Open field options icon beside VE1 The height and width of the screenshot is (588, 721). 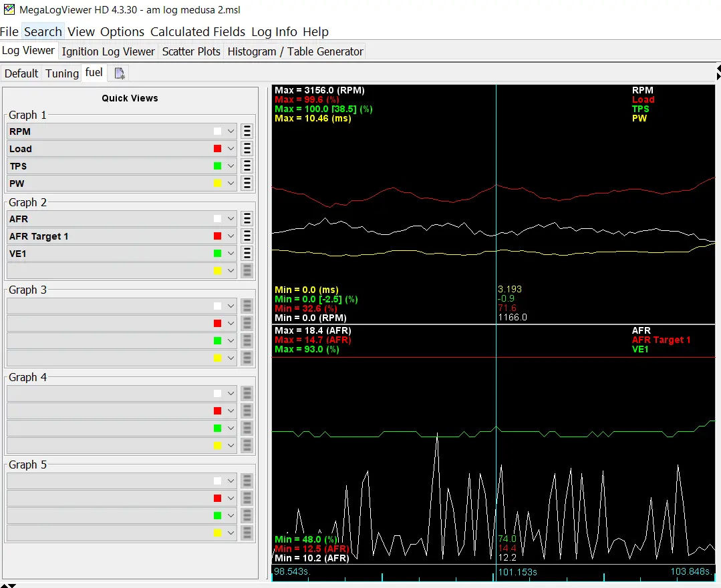[x=247, y=254]
